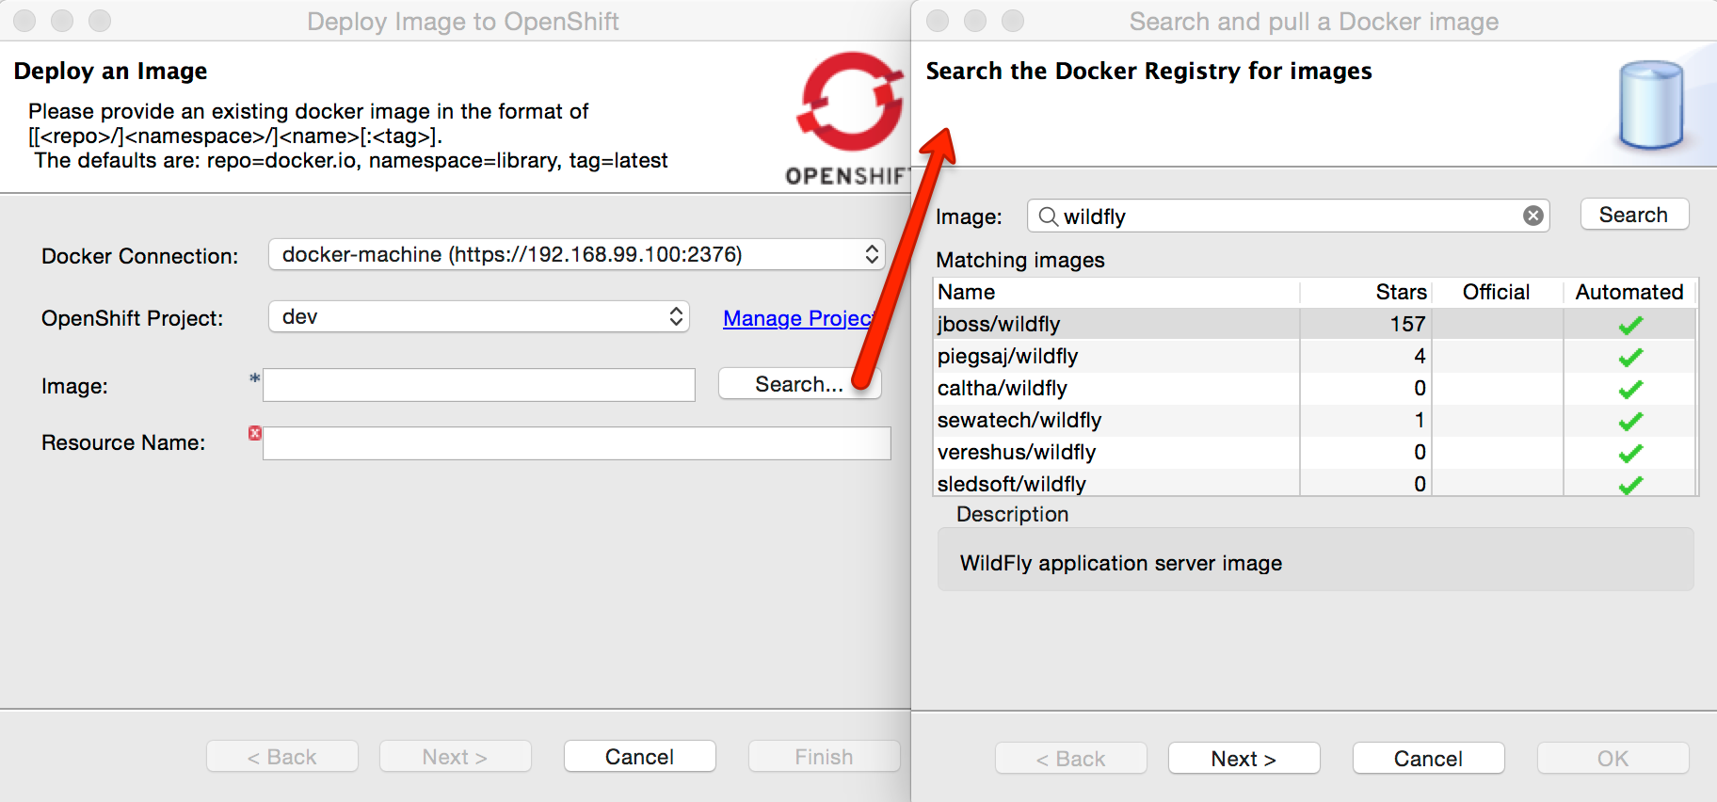
Task: Focus the Resource Name text field
Action: click(x=576, y=443)
